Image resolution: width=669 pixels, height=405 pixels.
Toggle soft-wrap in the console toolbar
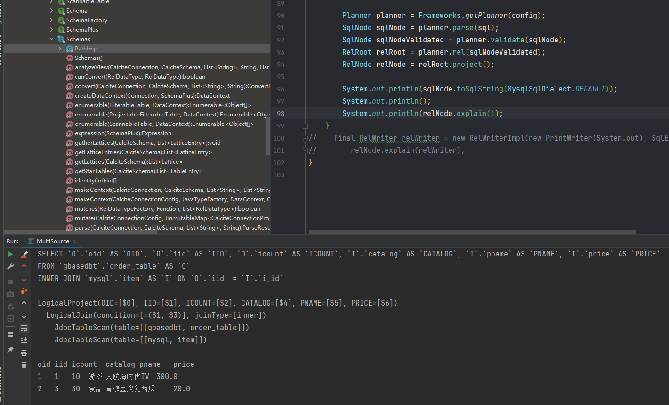(x=24, y=328)
